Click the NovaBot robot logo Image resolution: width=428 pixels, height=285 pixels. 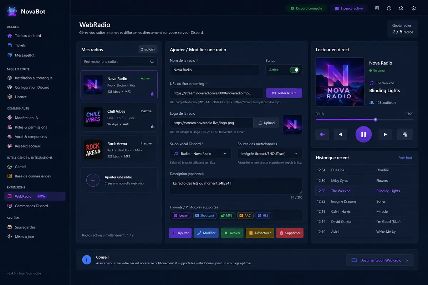(12, 11)
